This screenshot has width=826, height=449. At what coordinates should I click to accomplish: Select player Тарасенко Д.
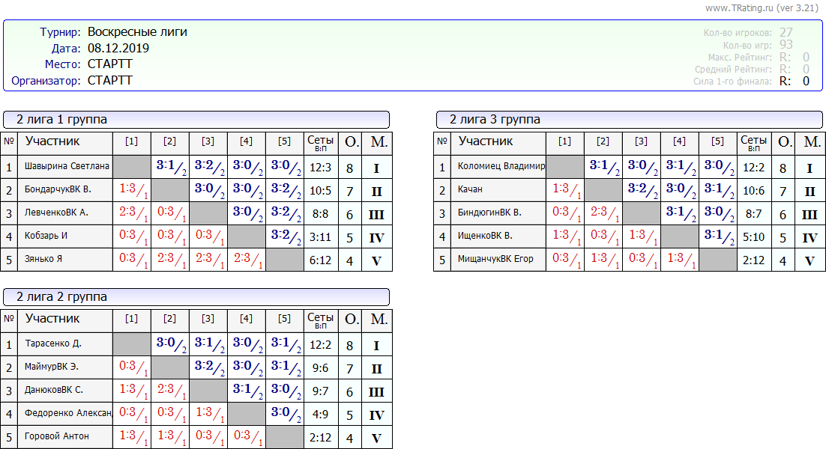pyautogui.click(x=52, y=344)
